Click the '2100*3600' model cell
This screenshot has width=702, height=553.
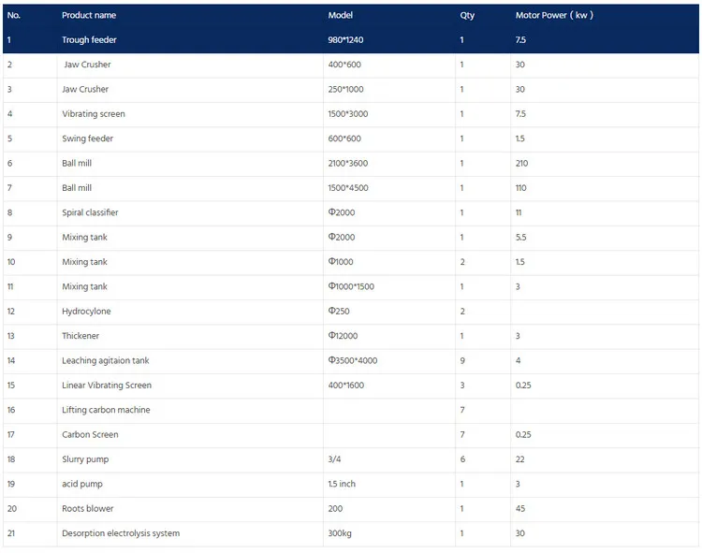pos(347,163)
